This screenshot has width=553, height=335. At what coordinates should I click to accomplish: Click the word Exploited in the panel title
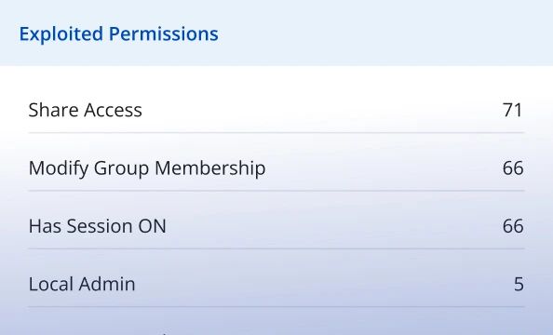[61, 34]
